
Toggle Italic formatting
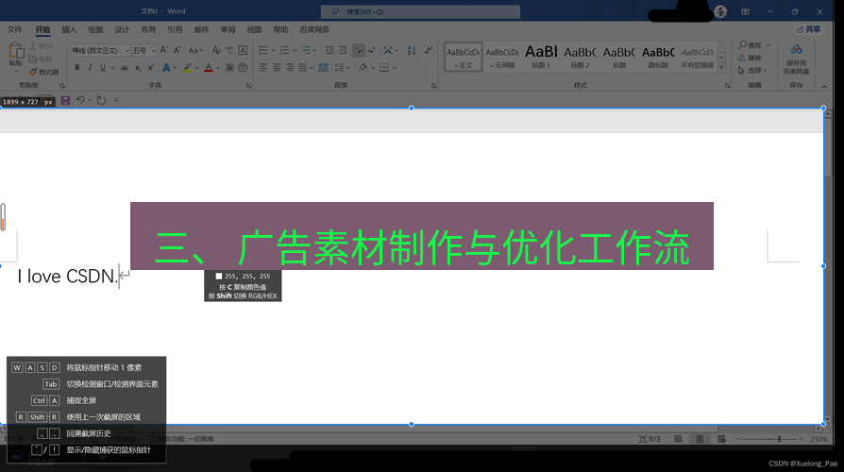90,67
